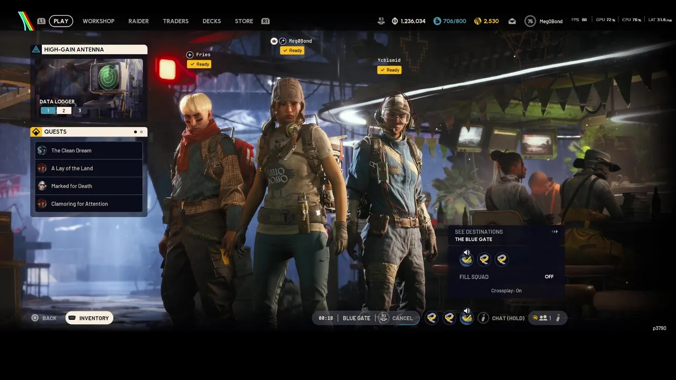This screenshot has width=676, height=380.
Task: Select Data Logger step 2
Action: pyautogui.click(x=64, y=111)
